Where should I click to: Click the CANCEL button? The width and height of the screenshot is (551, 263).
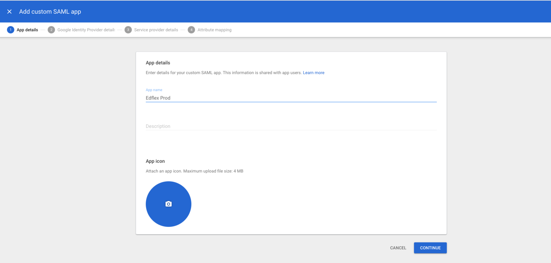click(x=398, y=248)
